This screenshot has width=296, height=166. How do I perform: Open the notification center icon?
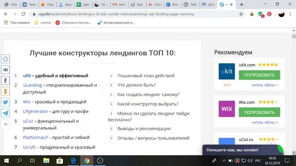tap(287, 161)
